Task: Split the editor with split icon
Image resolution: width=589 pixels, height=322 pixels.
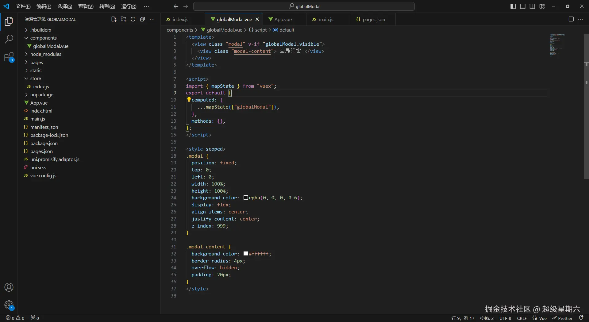Action: coord(571,19)
